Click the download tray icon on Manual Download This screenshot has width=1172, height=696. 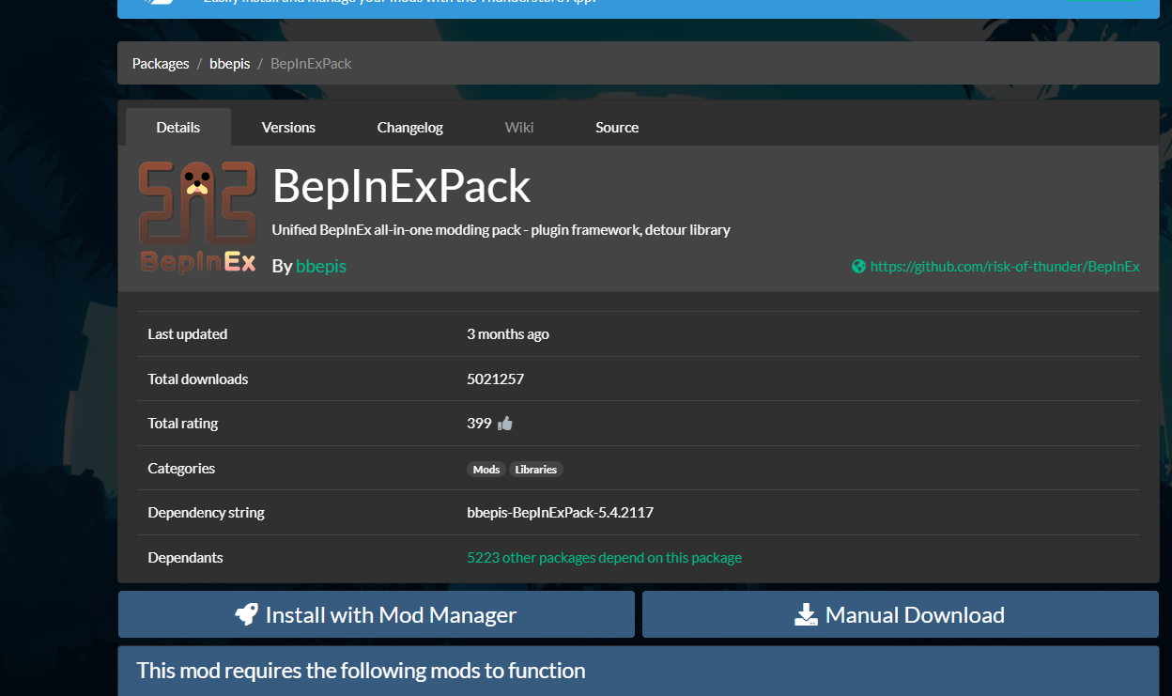tap(806, 615)
